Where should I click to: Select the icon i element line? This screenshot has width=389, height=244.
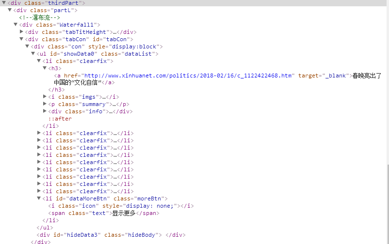[x=121, y=206]
